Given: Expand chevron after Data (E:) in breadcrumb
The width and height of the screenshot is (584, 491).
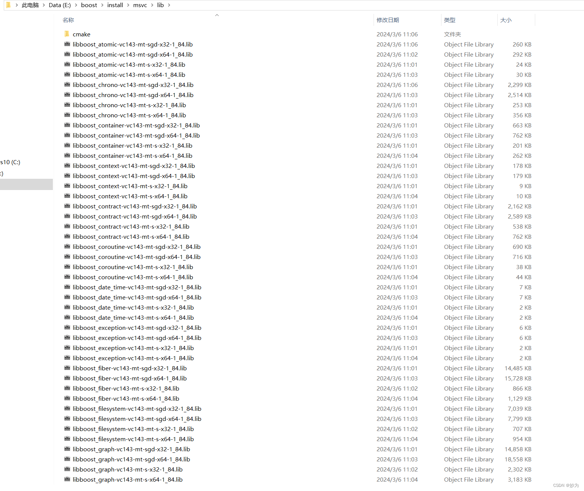Looking at the screenshot, I should pos(76,5).
